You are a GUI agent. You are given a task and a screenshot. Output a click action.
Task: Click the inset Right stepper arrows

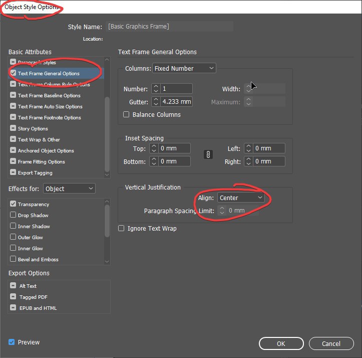[x=248, y=161]
